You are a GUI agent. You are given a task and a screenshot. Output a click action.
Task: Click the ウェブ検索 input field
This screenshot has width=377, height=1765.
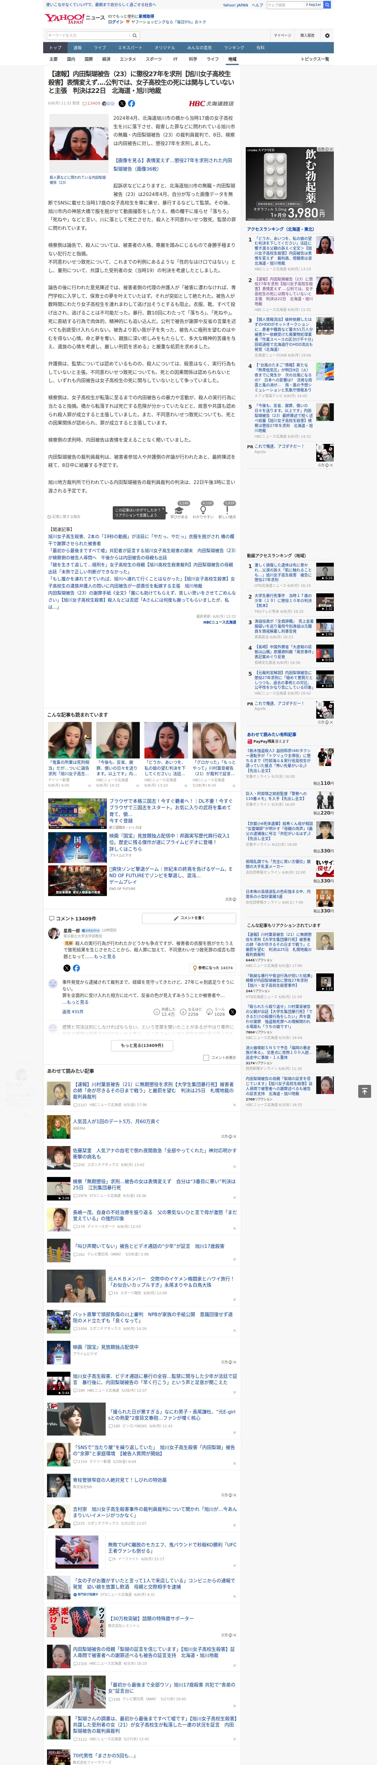click(285, 5)
